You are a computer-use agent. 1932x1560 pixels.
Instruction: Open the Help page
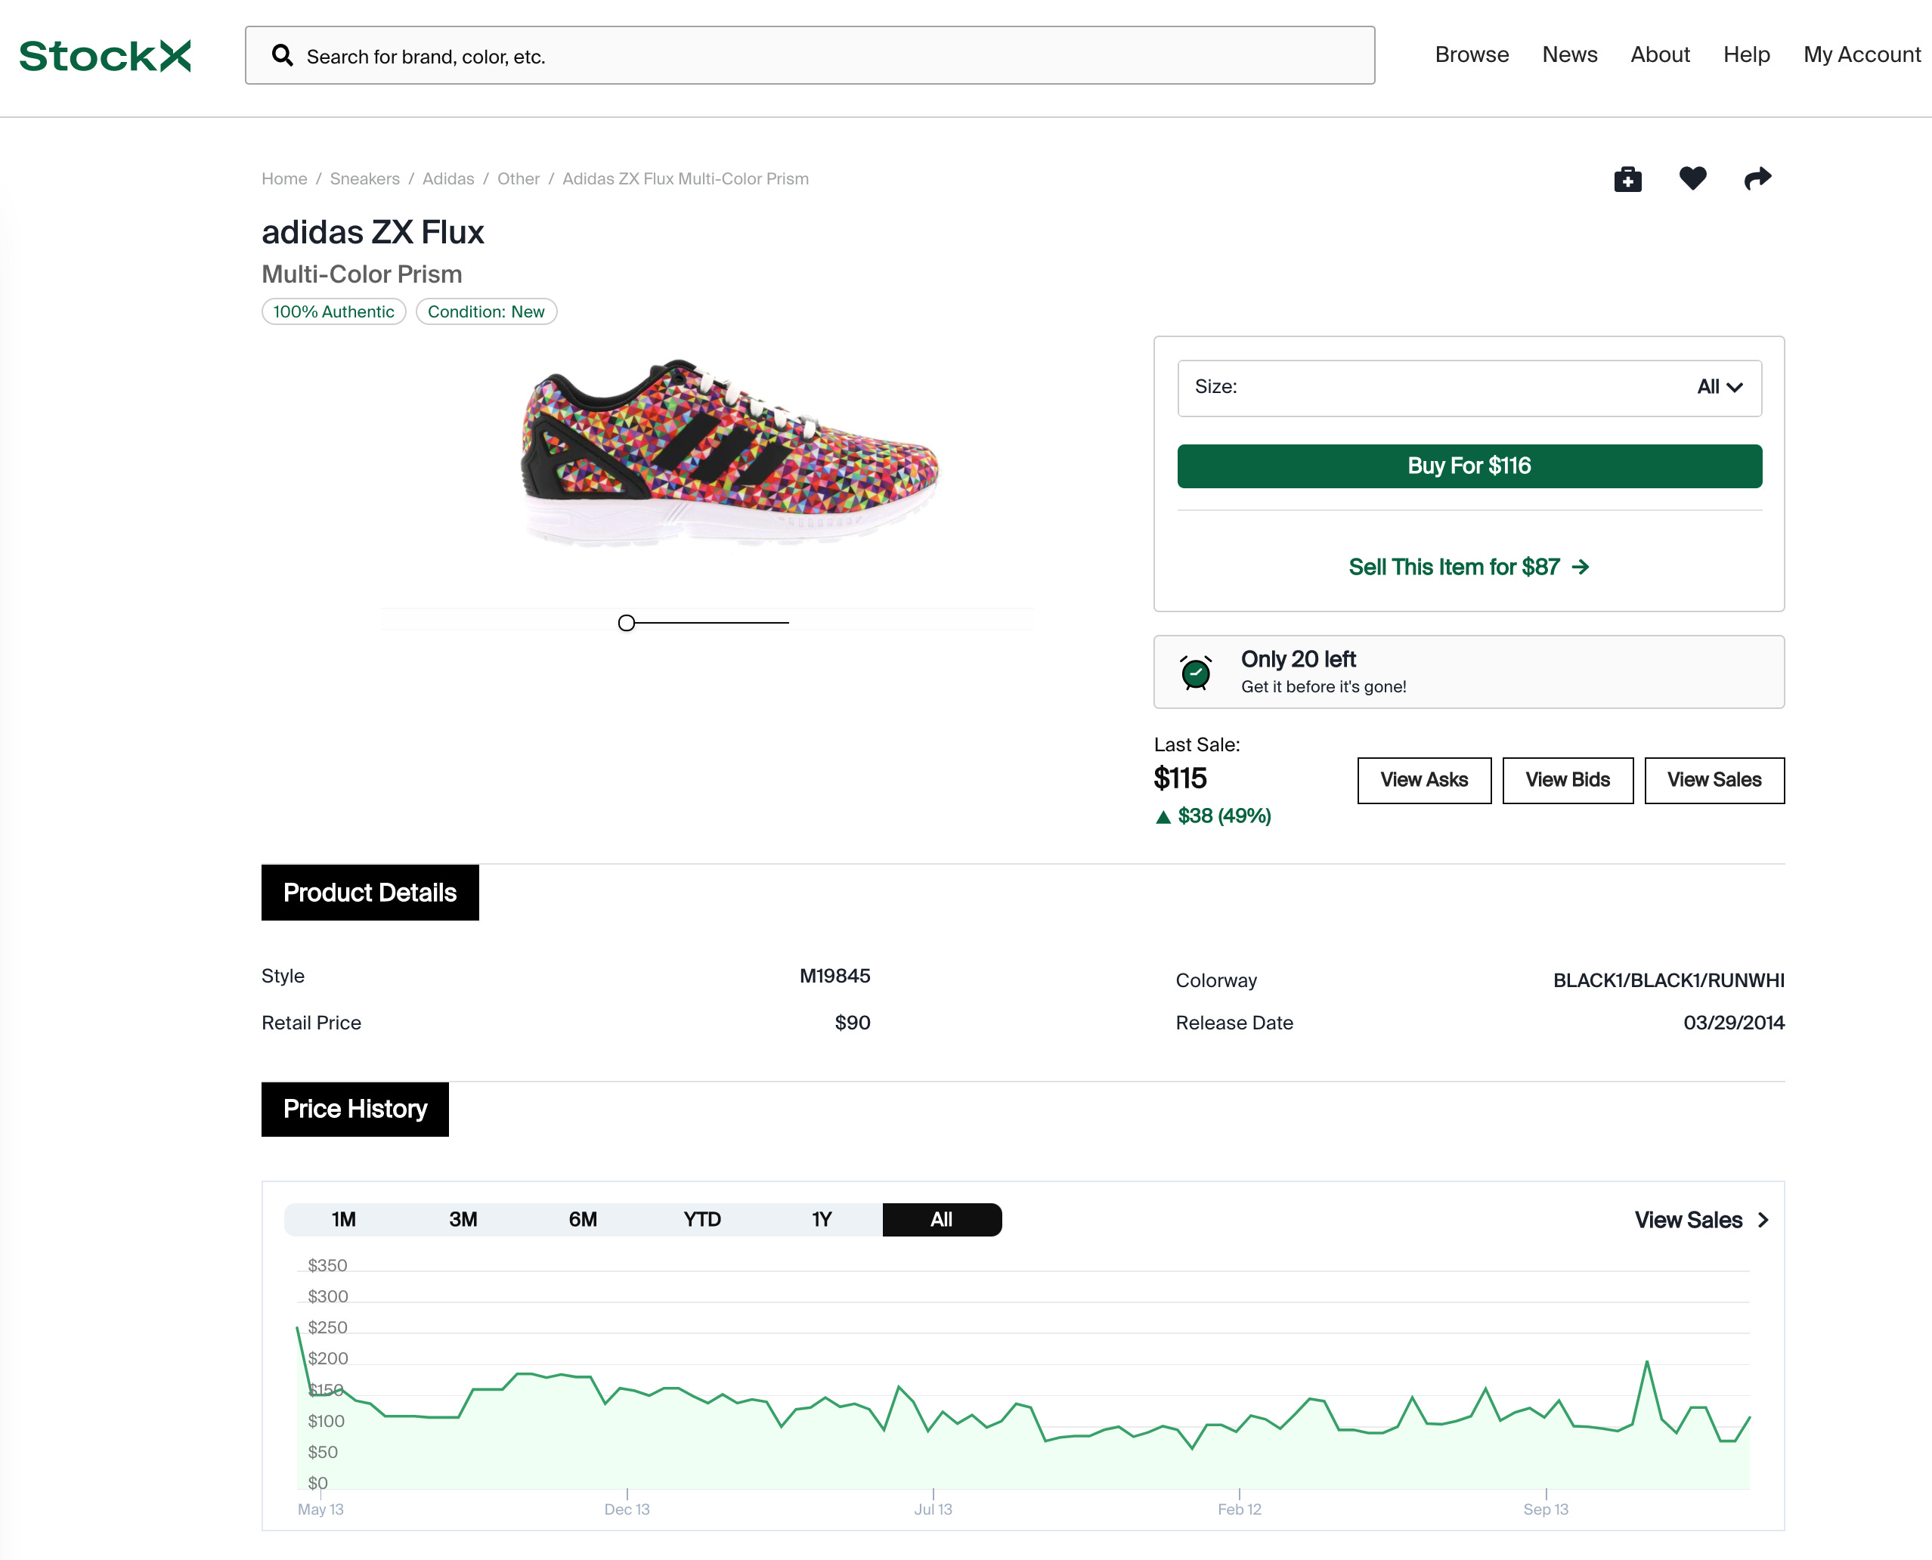coord(1746,55)
